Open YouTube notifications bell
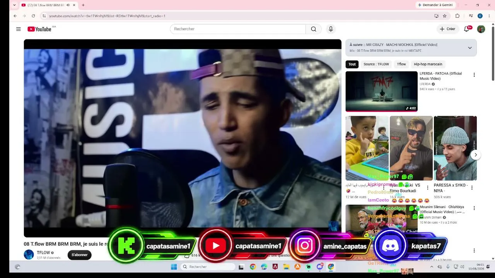This screenshot has width=495, height=278. pyautogui.click(x=467, y=29)
